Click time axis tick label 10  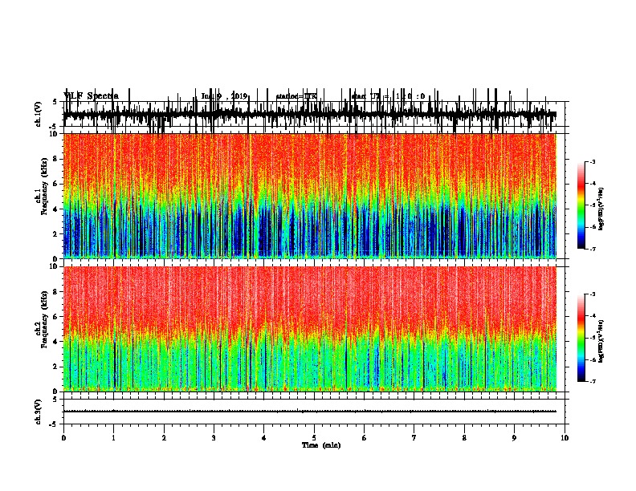click(565, 437)
